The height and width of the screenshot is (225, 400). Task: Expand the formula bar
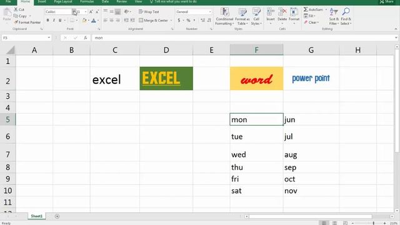(x=396, y=37)
